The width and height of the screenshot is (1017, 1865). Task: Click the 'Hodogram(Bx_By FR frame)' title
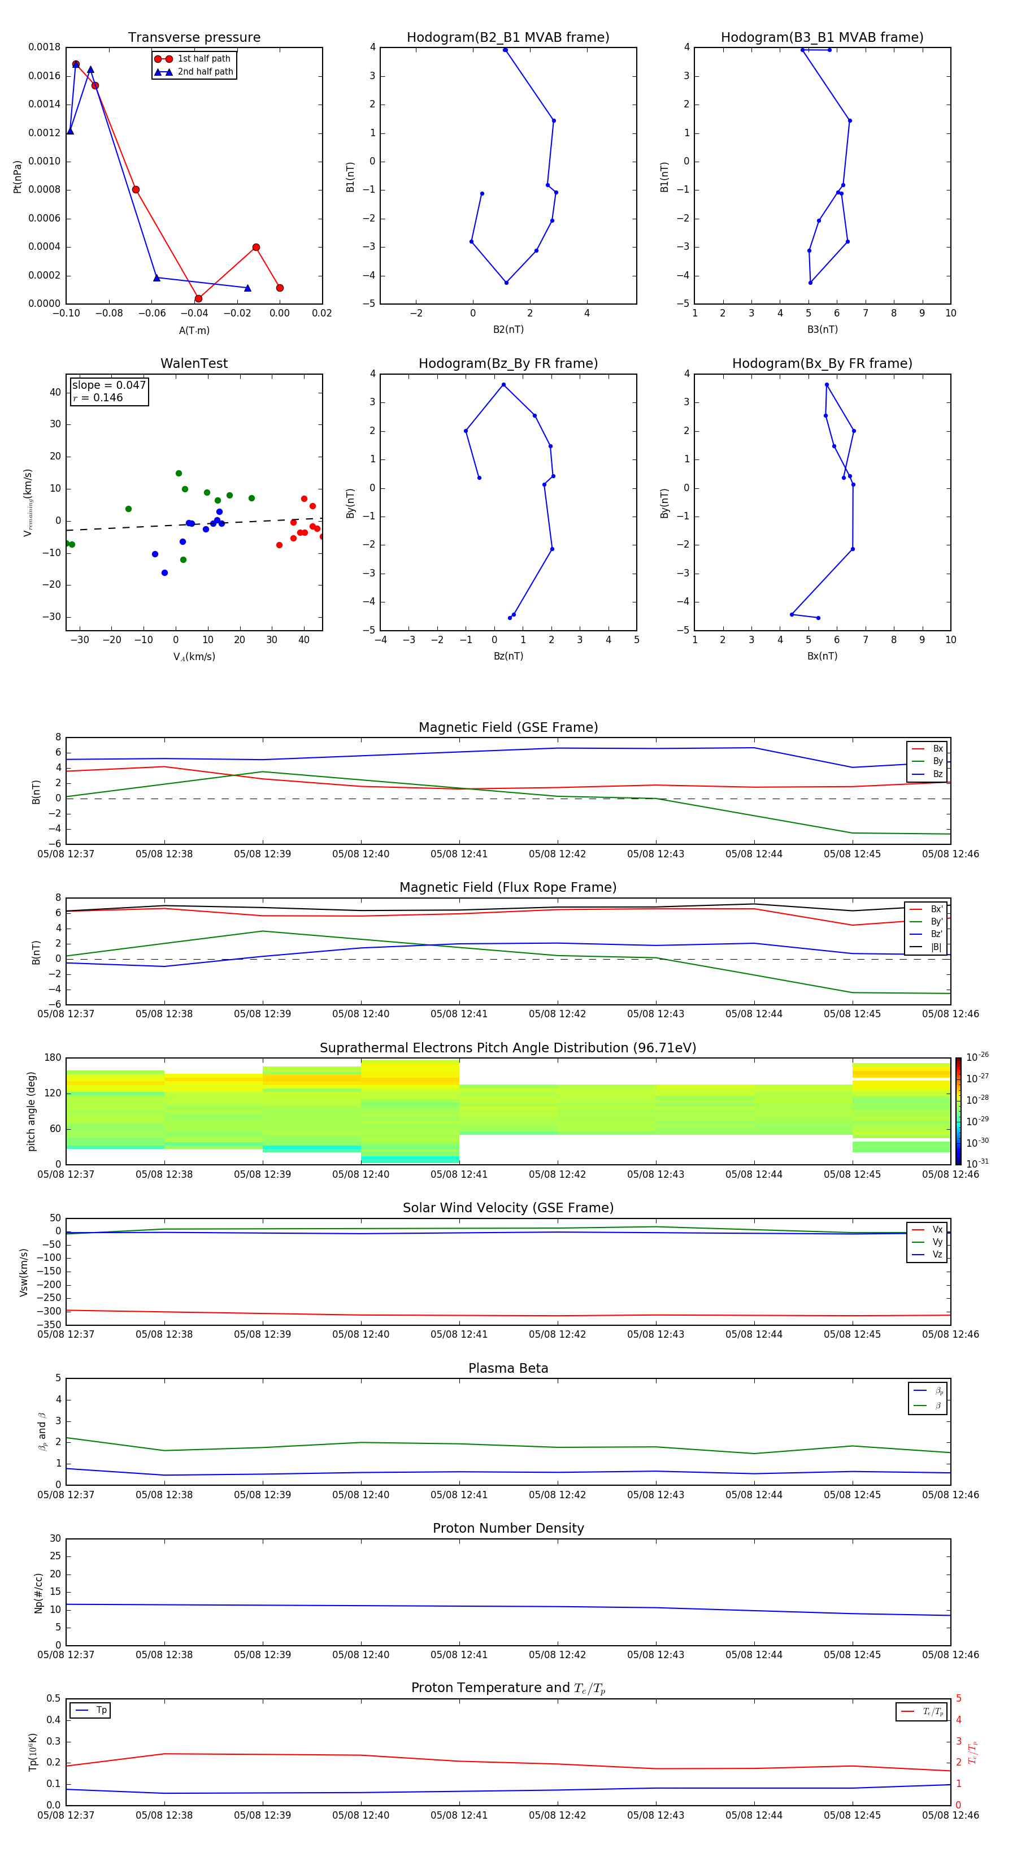pyautogui.click(x=822, y=363)
